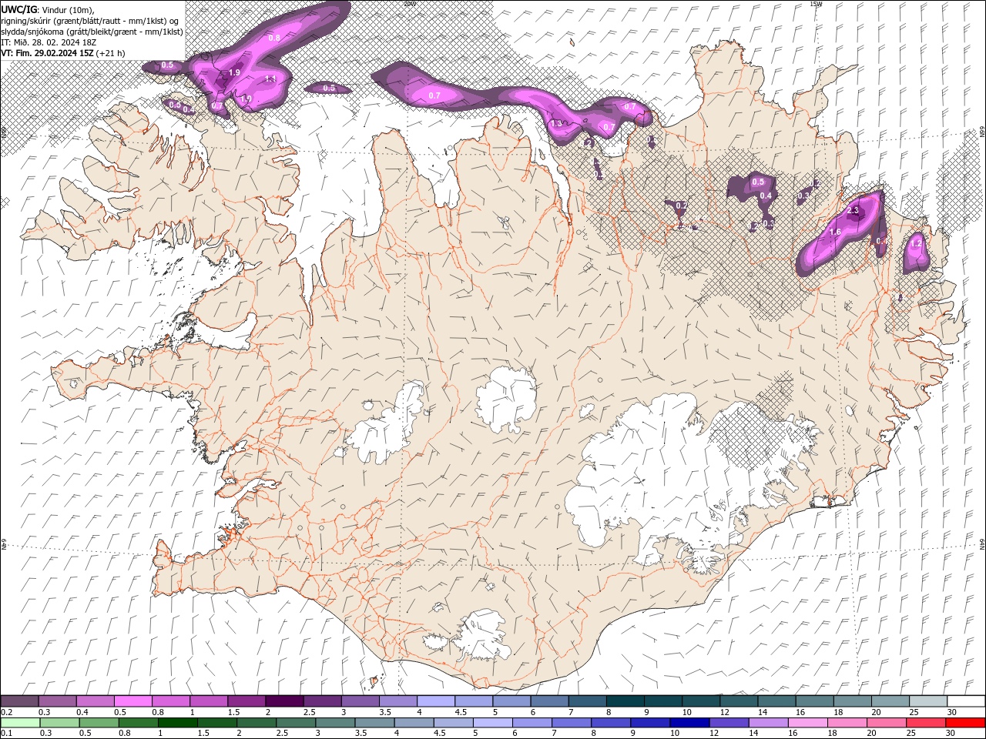Click the dark teal swatch between 8 and 9

point(624,701)
